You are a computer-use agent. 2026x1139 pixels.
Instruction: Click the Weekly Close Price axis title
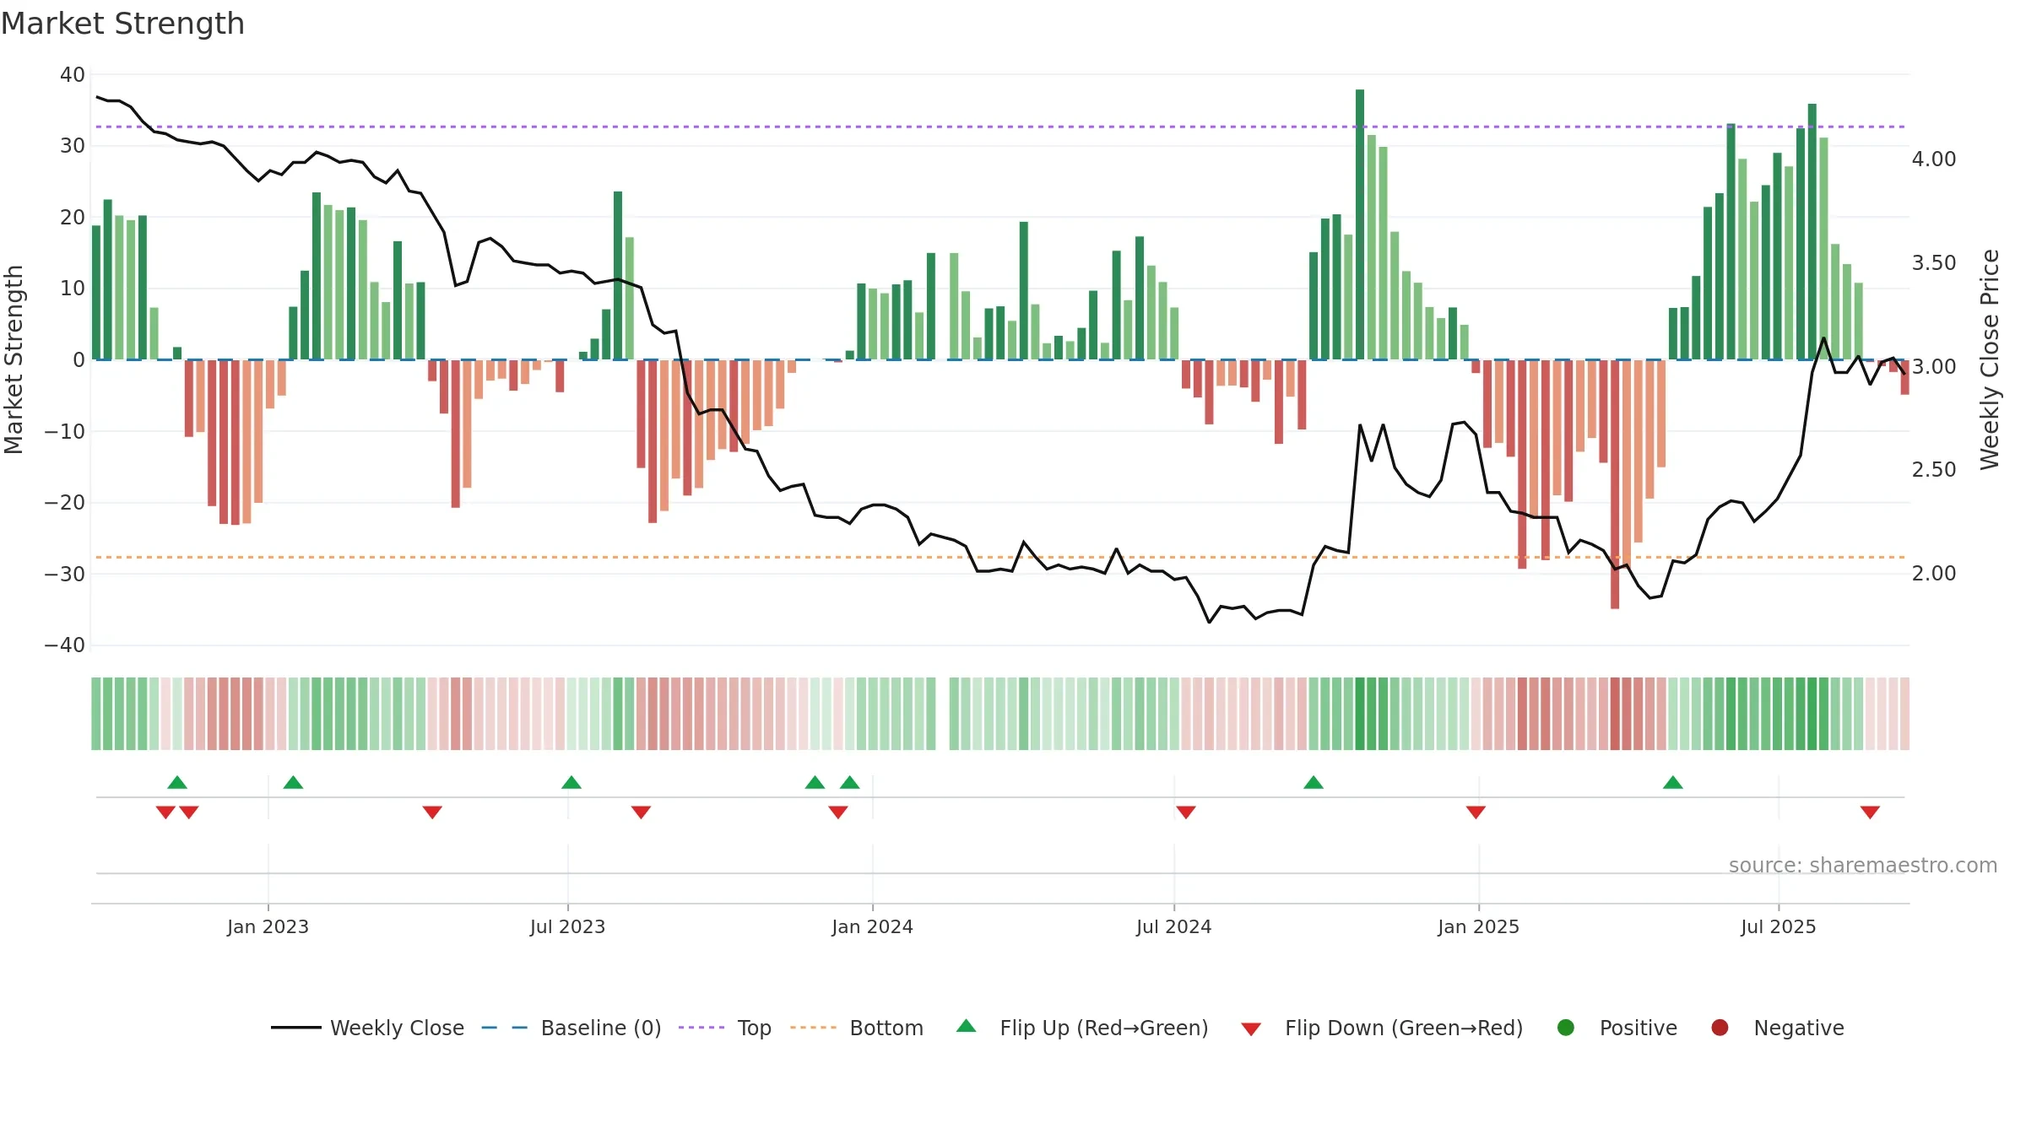1990,359
